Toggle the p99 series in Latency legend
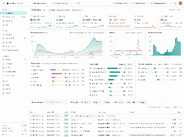 pyautogui.click(x=140, y=33)
